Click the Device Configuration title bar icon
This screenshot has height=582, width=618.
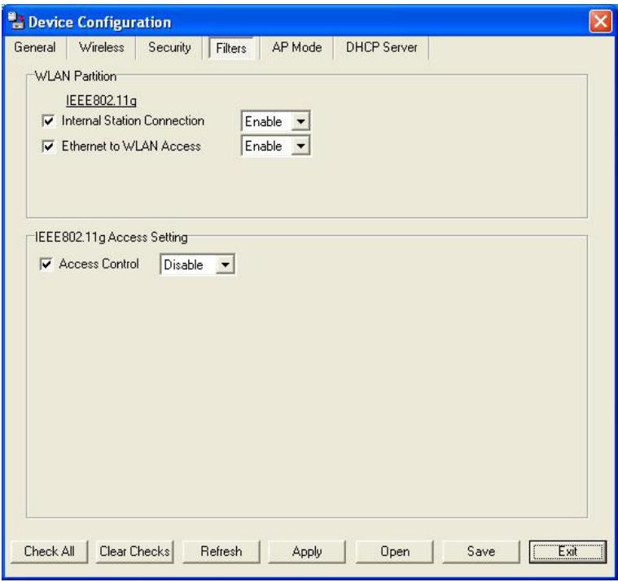[15, 21]
